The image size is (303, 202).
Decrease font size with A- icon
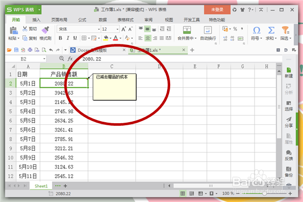(x=131, y=29)
